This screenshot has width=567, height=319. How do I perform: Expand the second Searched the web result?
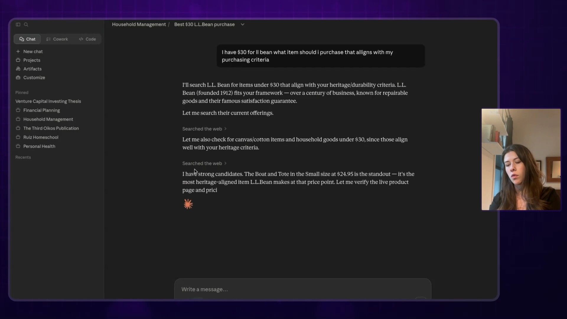point(204,163)
